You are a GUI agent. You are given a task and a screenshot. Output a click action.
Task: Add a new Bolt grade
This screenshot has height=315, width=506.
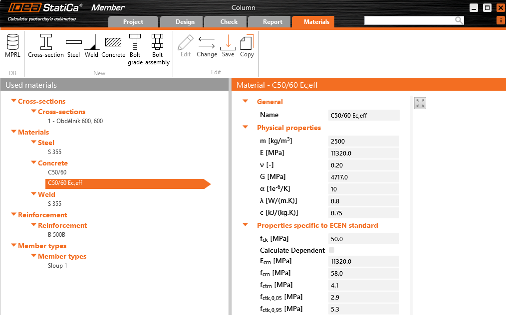tap(135, 49)
